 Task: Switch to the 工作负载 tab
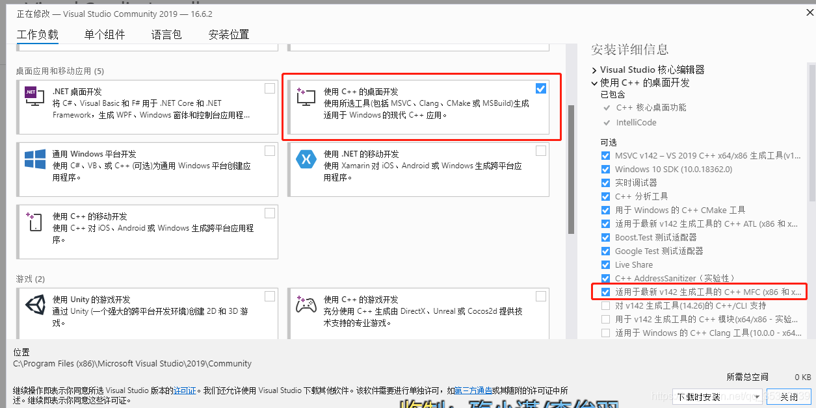click(38, 35)
